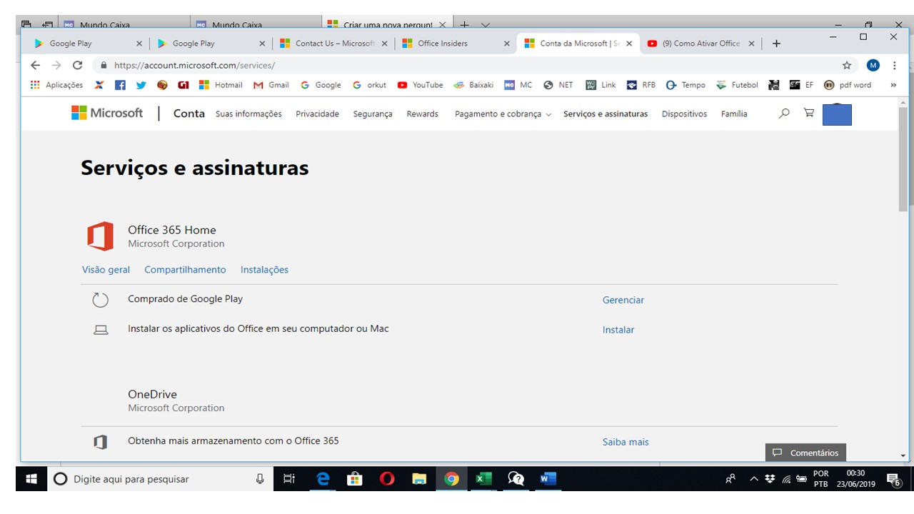Screen dimensions: 914x514
Task: Select the Criar uma nova pergunta tab in back window
Action: pos(386,25)
